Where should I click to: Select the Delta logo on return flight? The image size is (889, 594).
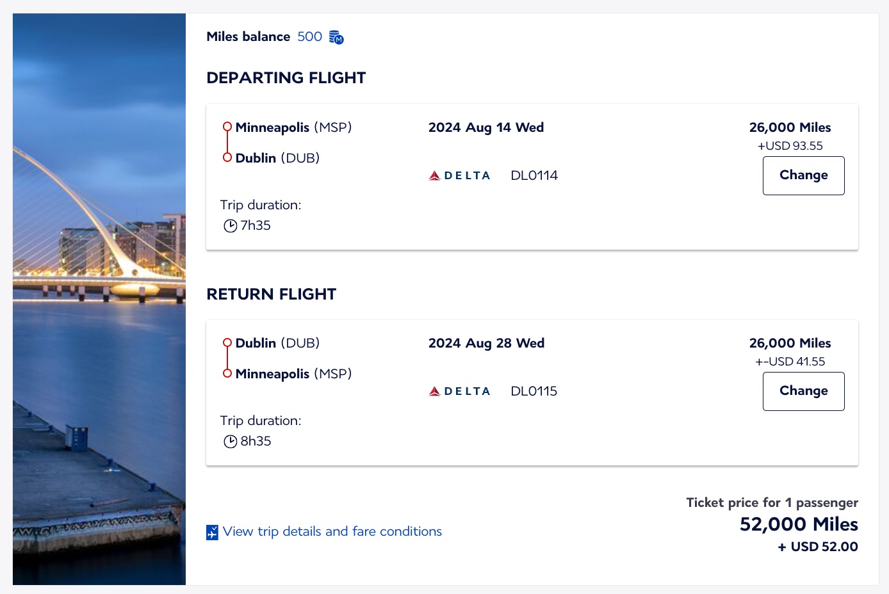coord(459,390)
